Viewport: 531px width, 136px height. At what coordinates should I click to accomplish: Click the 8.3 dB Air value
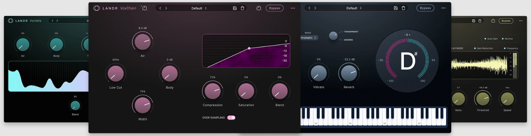click(143, 28)
